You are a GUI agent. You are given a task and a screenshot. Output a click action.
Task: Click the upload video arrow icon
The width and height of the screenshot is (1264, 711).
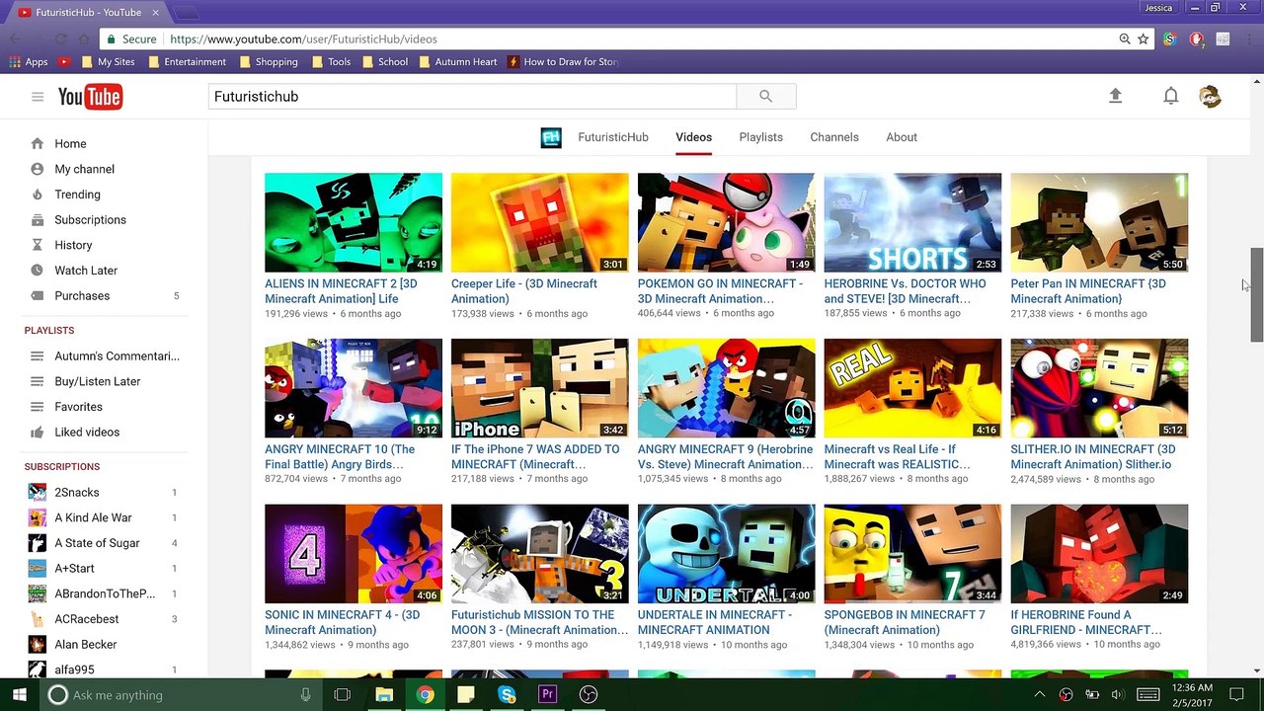(1115, 96)
